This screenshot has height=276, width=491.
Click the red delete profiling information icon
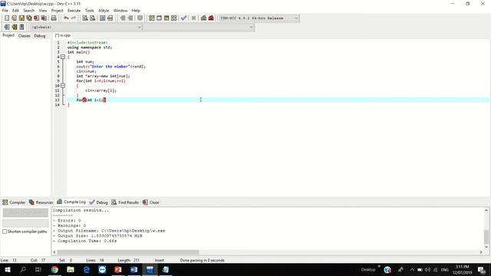point(211,18)
